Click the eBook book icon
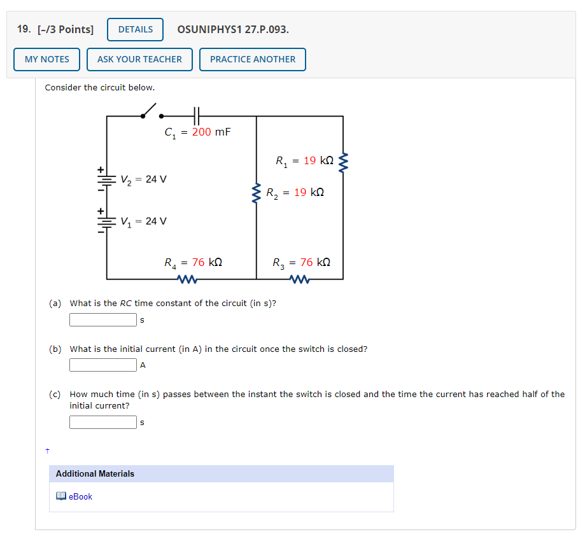Viewport: 585px width, 539px height. click(x=61, y=496)
